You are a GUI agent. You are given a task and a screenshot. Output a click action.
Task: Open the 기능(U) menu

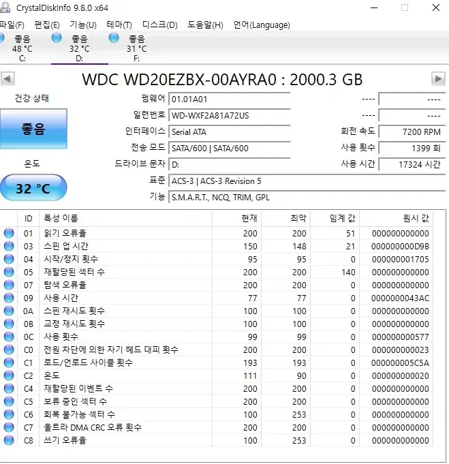[x=83, y=25]
